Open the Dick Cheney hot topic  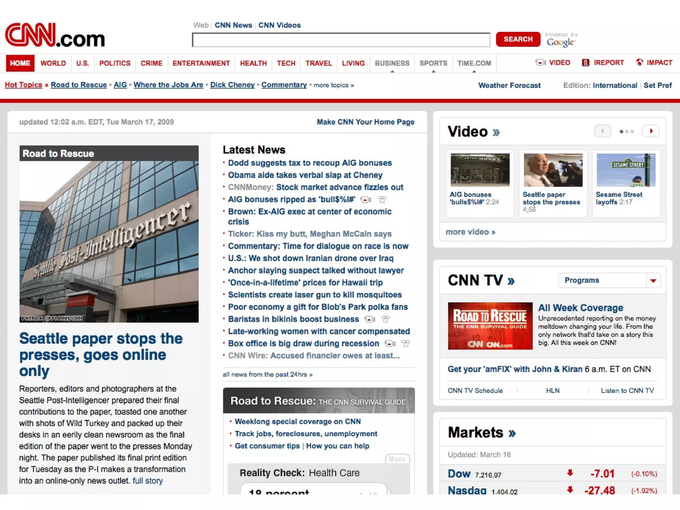pyautogui.click(x=232, y=85)
